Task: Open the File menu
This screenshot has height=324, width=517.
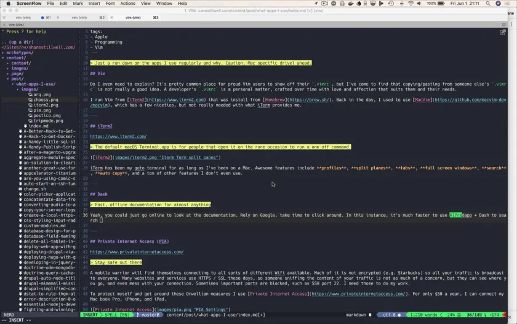Action: (x=50, y=3)
